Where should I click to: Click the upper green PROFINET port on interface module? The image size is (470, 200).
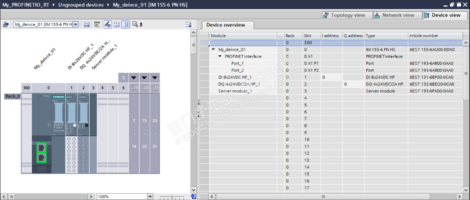(x=41, y=147)
